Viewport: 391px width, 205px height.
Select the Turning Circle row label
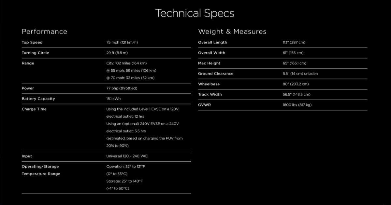coord(36,53)
